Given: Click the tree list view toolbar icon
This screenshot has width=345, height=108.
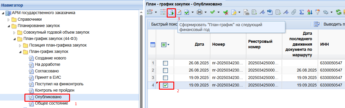Looking at the screenshot, I should point(163,12).
